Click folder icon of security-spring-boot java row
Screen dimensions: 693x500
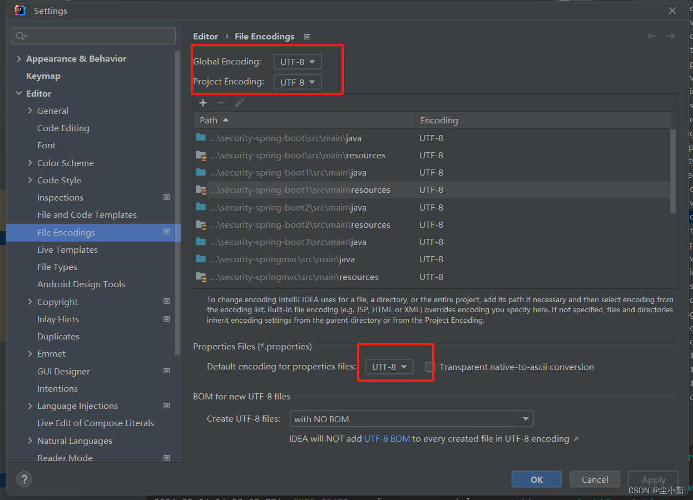coord(201,137)
